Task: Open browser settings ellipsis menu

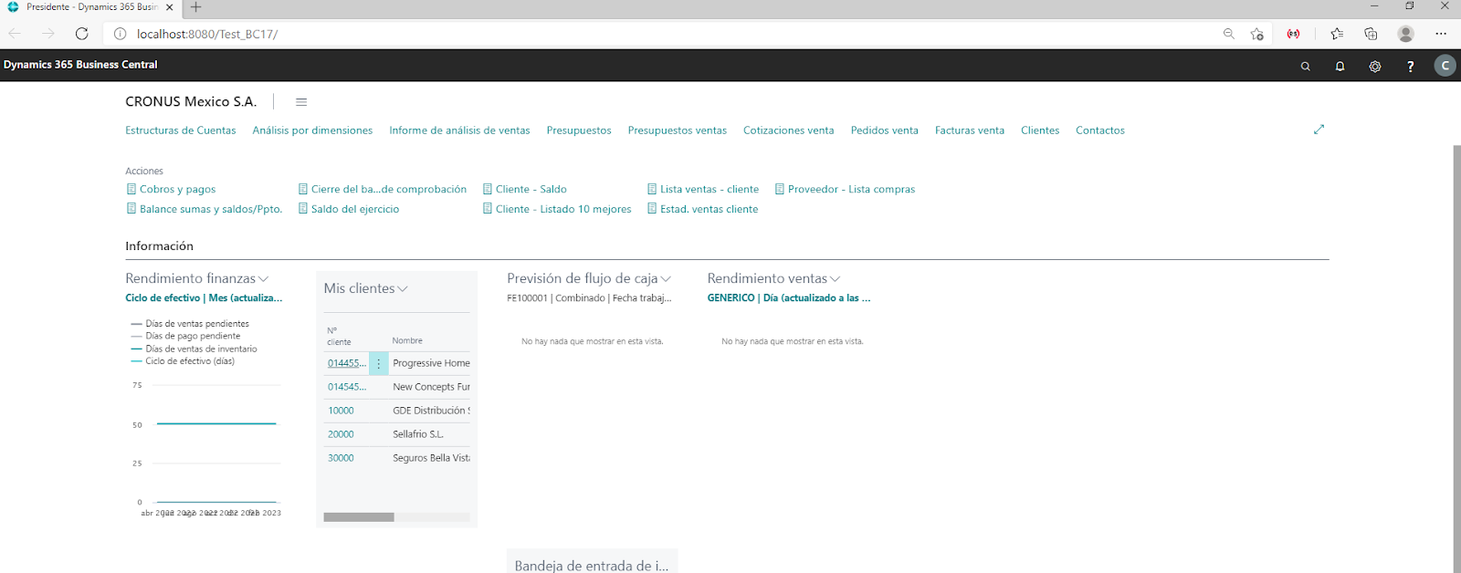Action: point(1441,34)
